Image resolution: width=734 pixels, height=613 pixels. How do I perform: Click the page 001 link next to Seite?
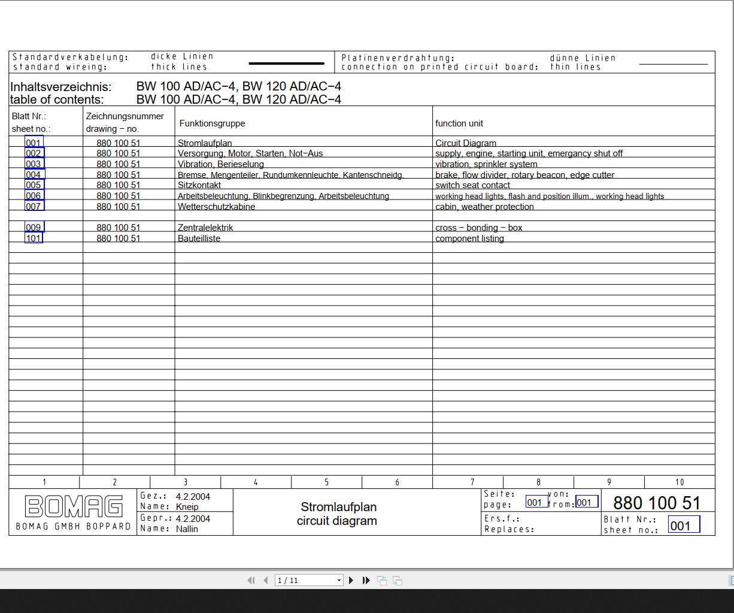pyautogui.click(x=536, y=502)
